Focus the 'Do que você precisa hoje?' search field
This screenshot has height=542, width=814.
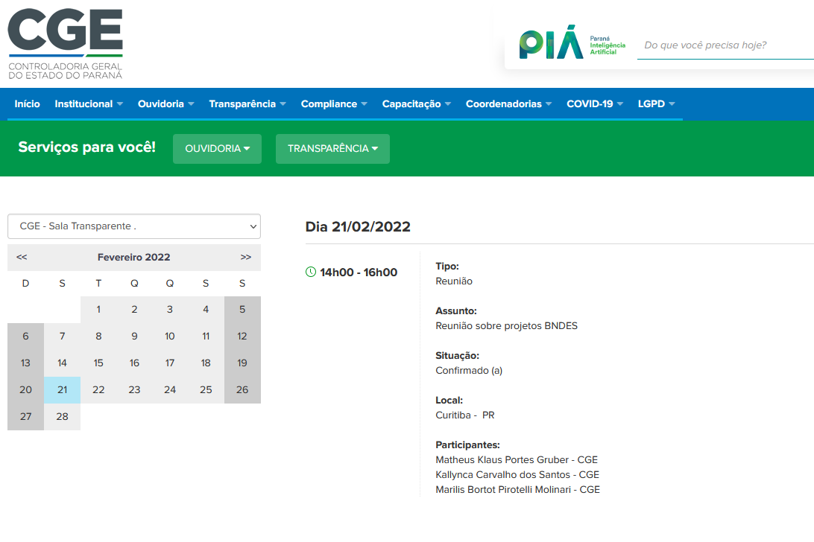coord(726,45)
